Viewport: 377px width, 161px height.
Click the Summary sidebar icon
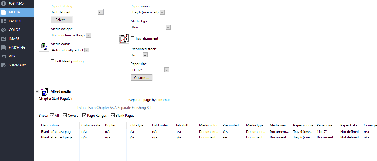click(4, 65)
